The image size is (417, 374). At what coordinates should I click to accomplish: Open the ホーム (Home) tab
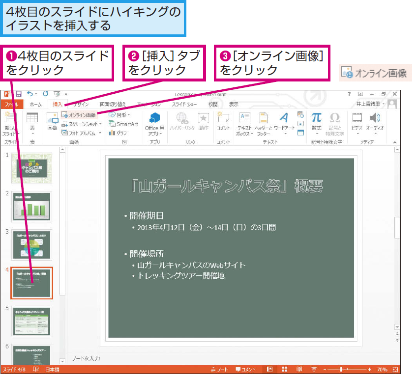point(35,104)
